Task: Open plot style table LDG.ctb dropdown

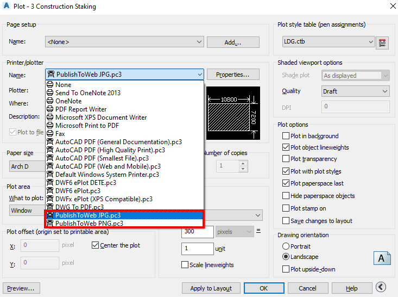Action: point(328,42)
